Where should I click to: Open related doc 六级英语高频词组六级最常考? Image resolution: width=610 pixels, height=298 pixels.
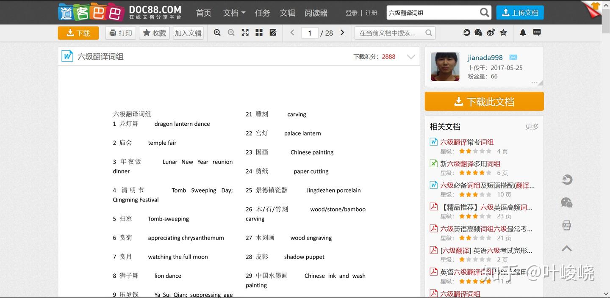pos(486,229)
